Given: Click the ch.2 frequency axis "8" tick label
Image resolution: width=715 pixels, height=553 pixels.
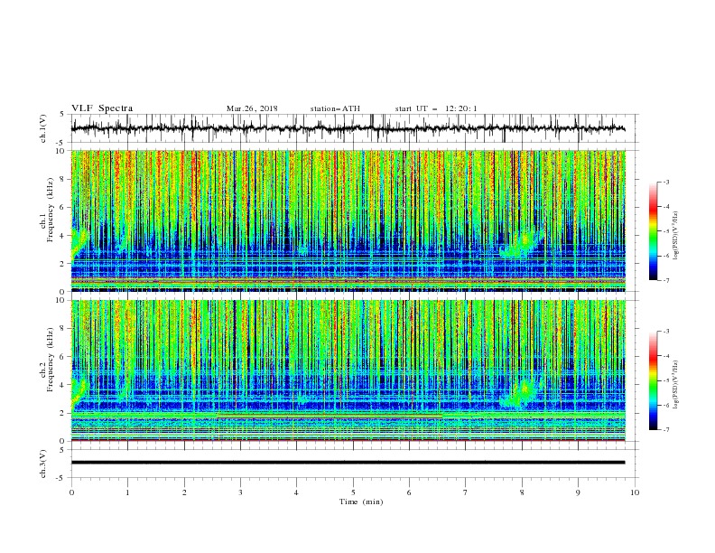Looking at the screenshot, I should coord(62,329).
